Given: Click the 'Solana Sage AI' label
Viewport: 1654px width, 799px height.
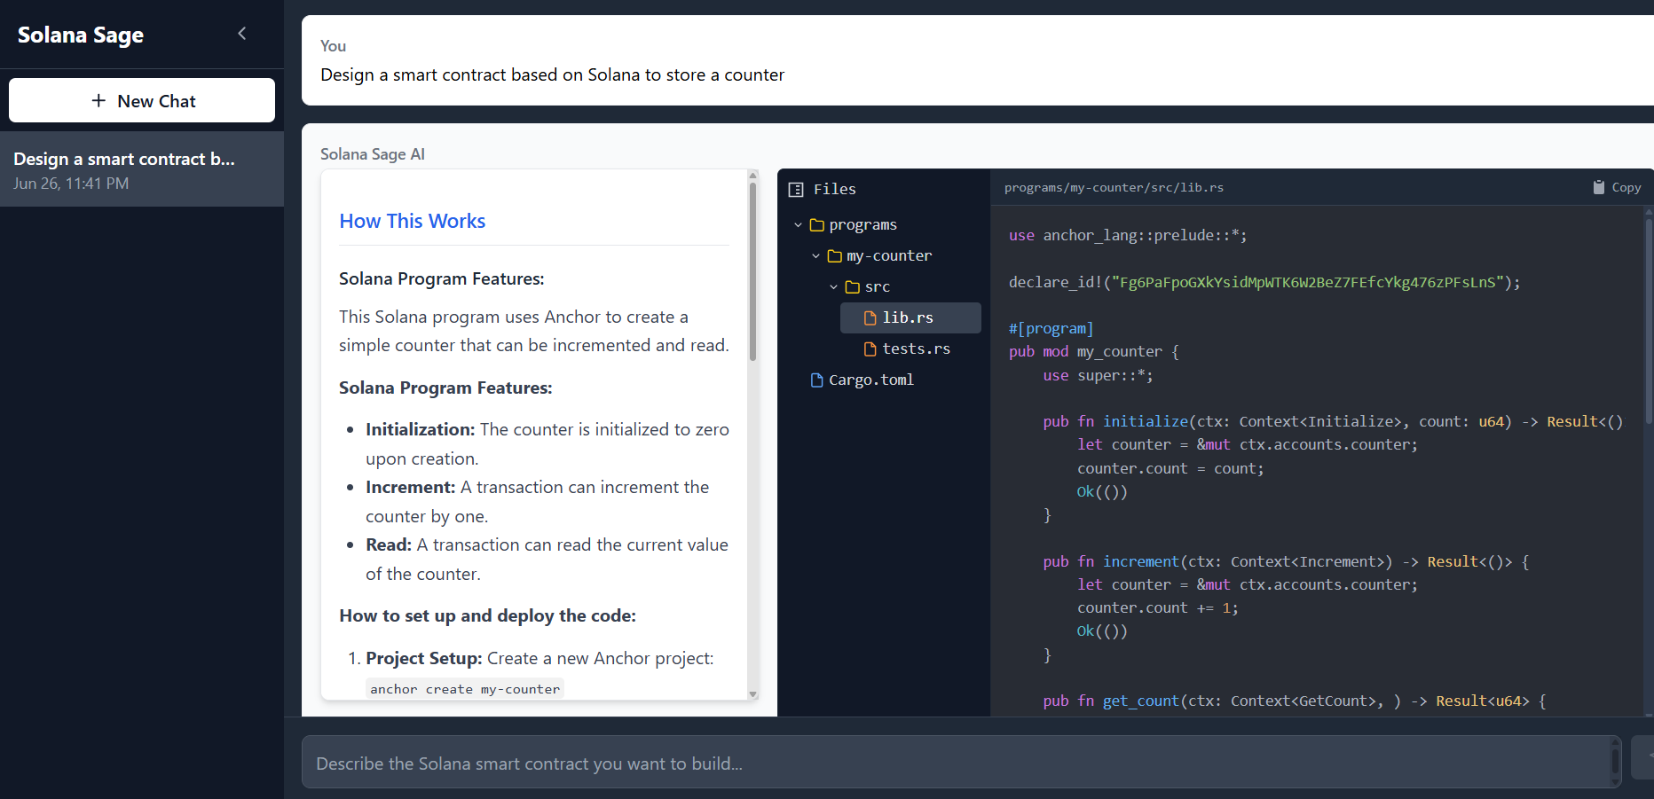Looking at the screenshot, I should click(x=373, y=154).
